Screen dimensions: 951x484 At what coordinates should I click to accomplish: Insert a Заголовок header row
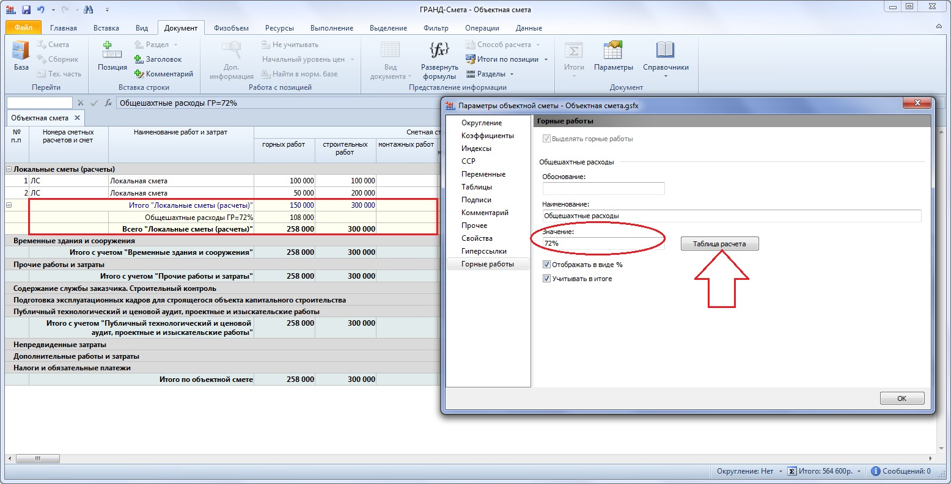click(x=158, y=59)
